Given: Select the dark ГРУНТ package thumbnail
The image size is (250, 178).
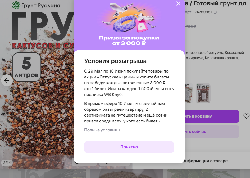Looking at the screenshot, I should point(203,93).
